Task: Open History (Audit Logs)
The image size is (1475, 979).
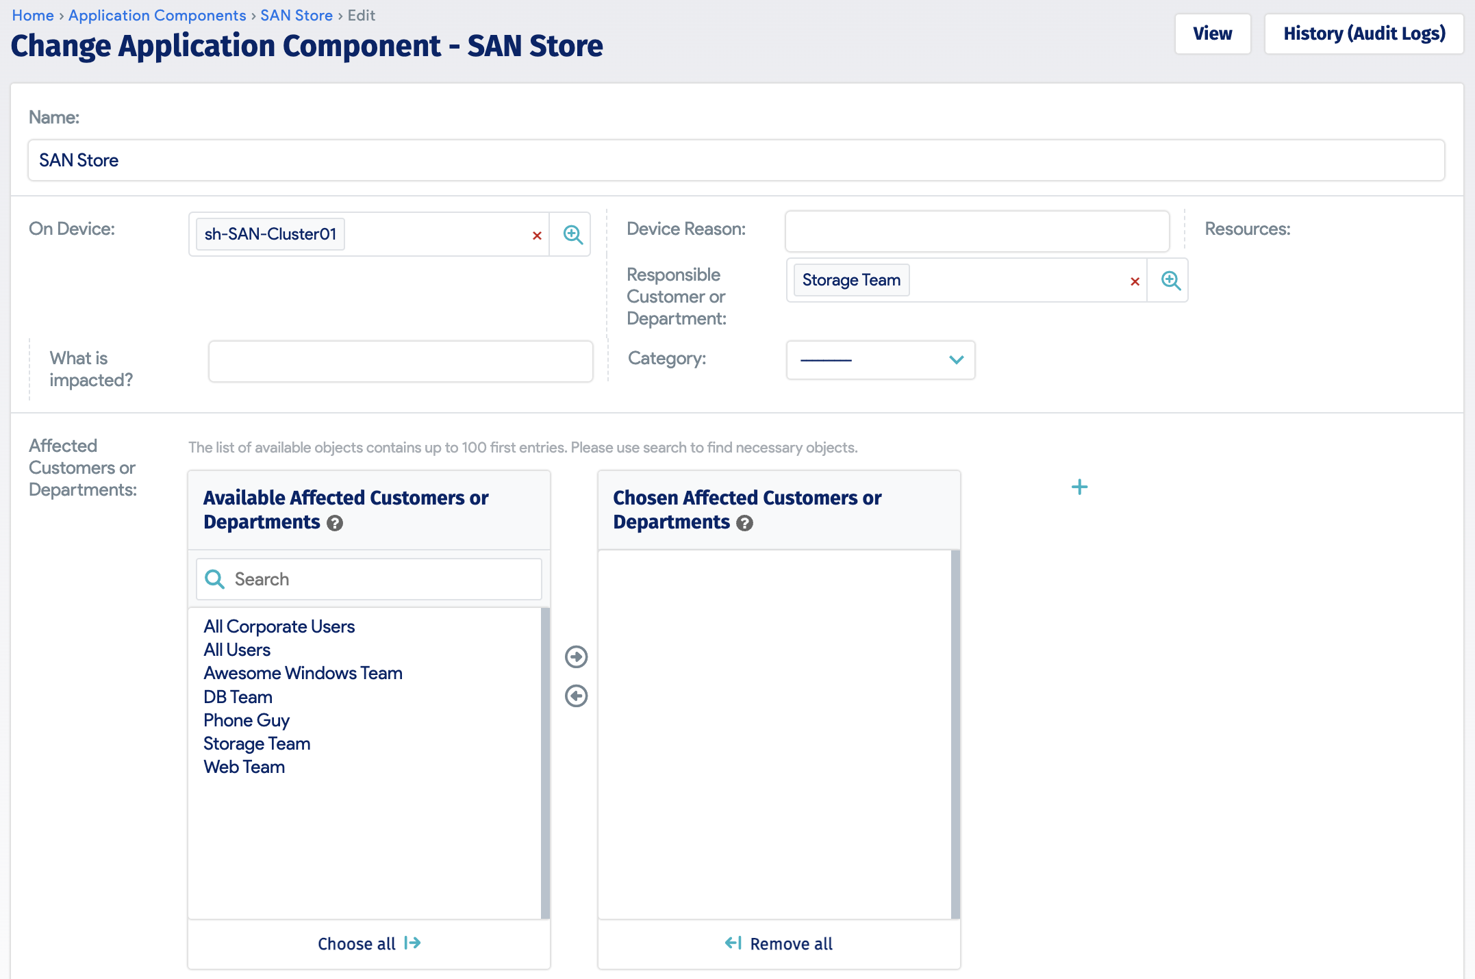Action: (x=1363, y=33)
